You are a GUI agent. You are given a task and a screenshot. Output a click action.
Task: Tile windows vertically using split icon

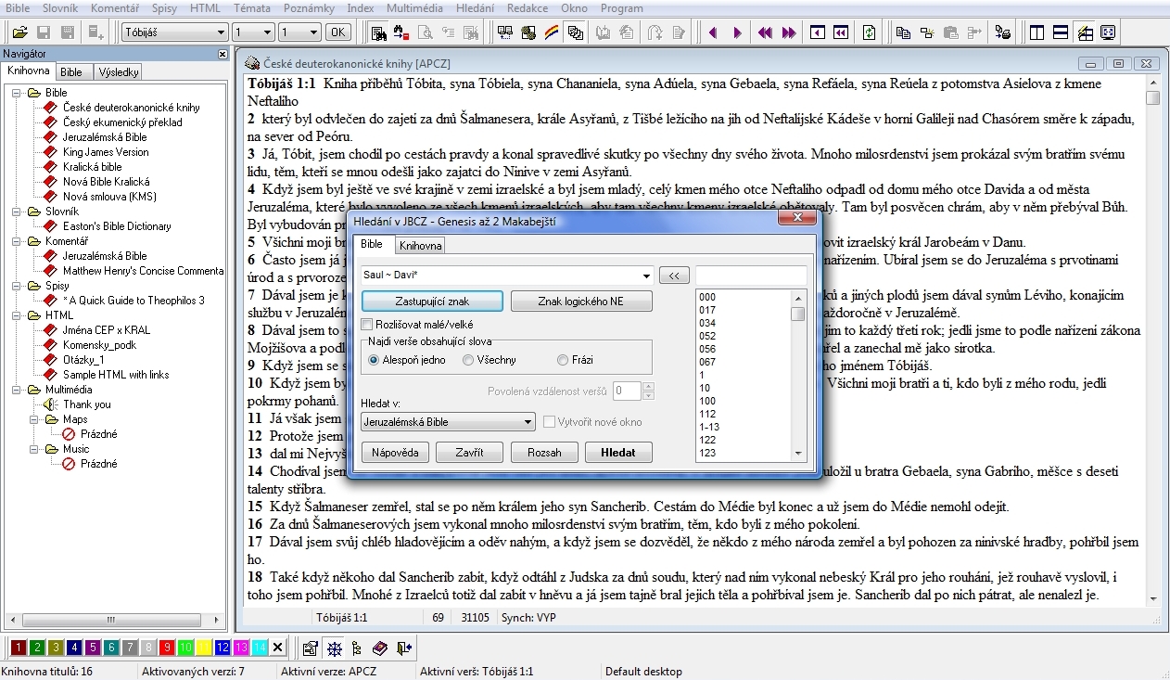click(x=1037, y=32)
